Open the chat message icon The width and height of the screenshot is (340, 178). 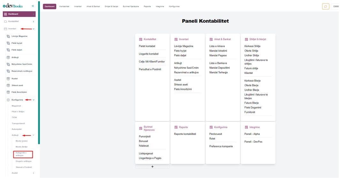[325, 6]
